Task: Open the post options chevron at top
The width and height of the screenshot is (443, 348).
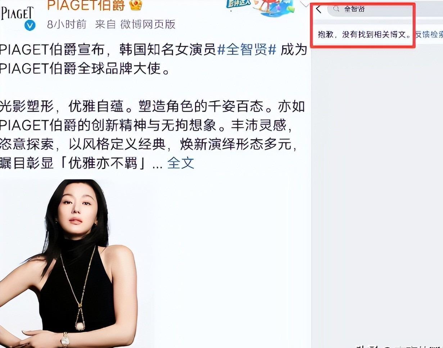Action: click(305, 3)
